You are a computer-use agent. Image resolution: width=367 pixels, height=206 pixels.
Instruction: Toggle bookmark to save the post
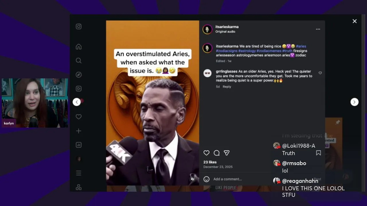[318, 153]
